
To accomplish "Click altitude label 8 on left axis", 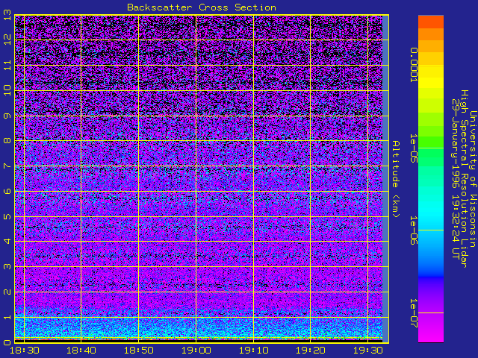I will pos(7,141).
